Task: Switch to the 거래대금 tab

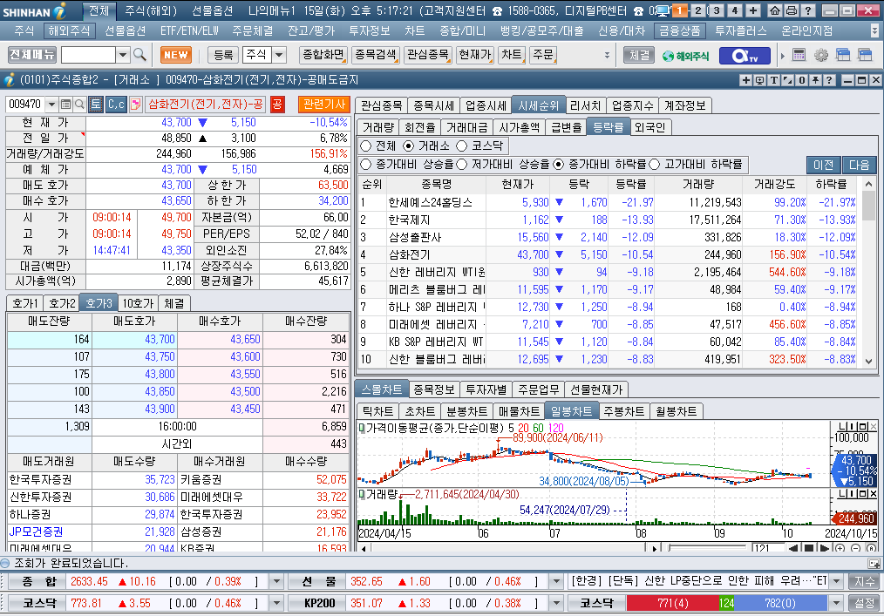Action: 466,127
